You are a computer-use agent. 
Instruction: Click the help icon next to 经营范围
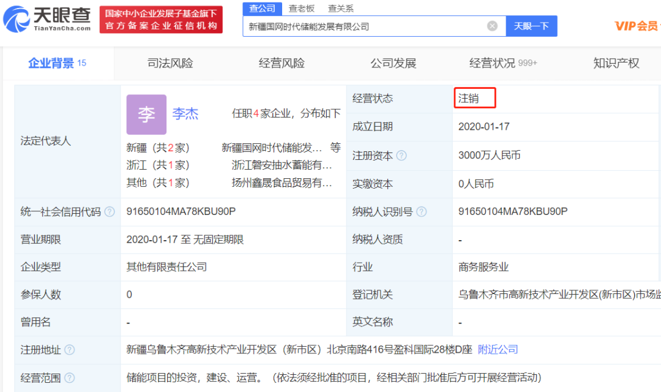click(x=70, y=378)
